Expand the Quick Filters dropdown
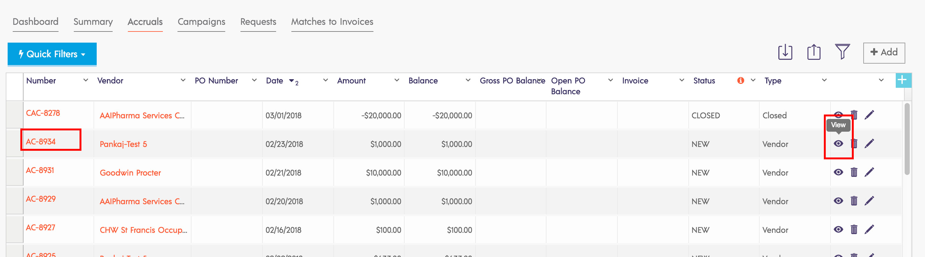 [x=52, y=54]
